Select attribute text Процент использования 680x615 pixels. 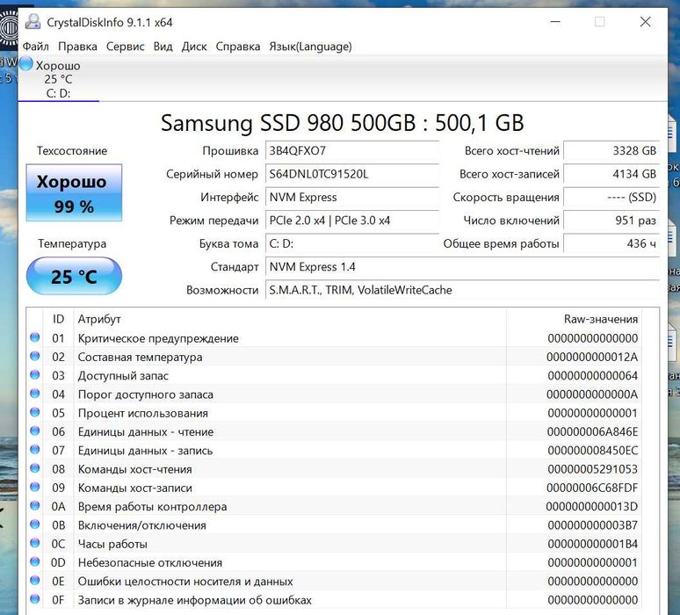coord(143,413)
